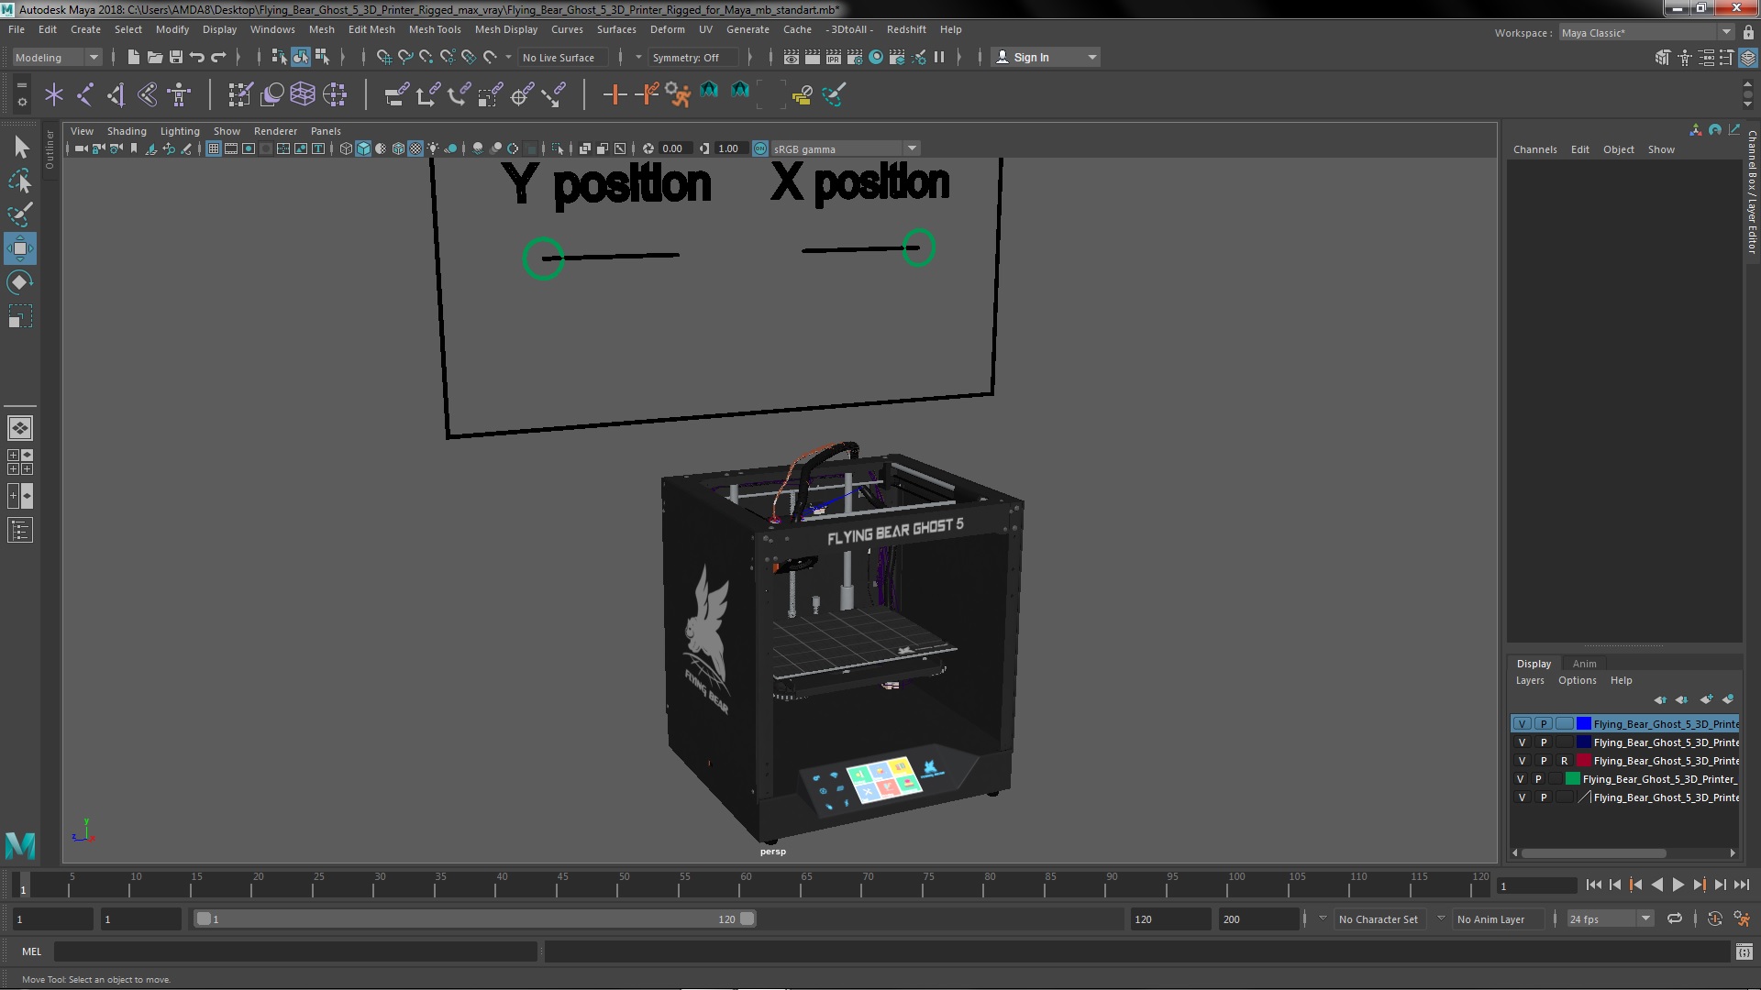The width and height of the screenshot is (1761, 990).
Task: Select the Rotate tool
Action: 20,282
